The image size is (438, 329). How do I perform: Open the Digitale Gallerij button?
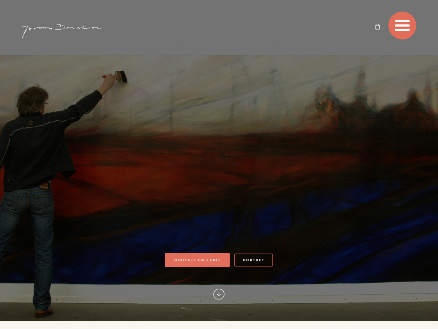(197, 260)
